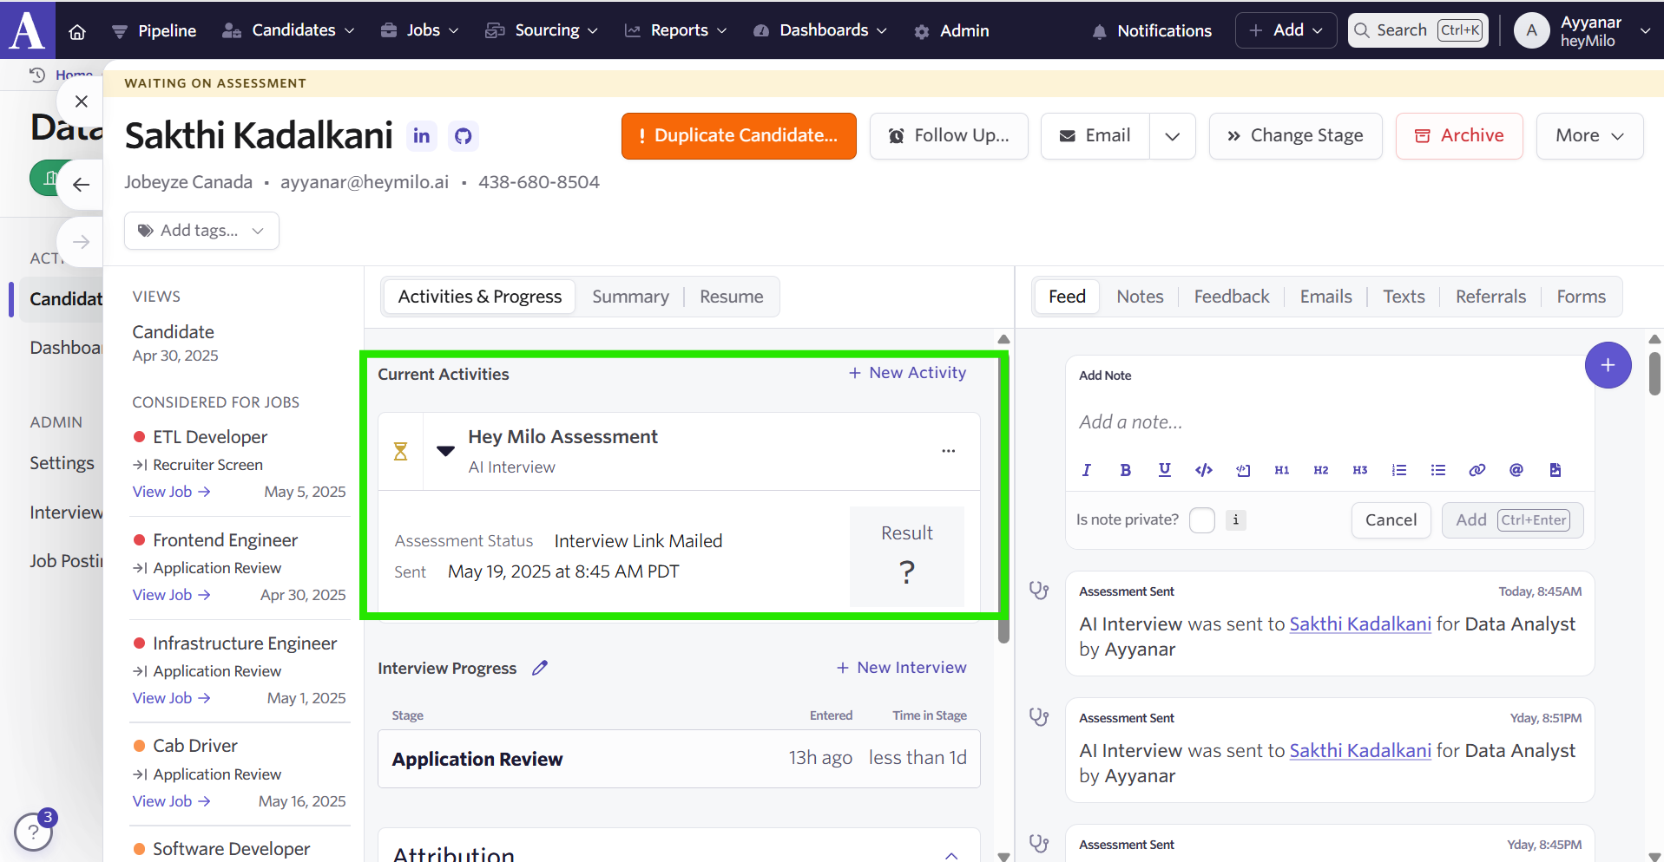Click the Archive button

tap(1458, 136)
